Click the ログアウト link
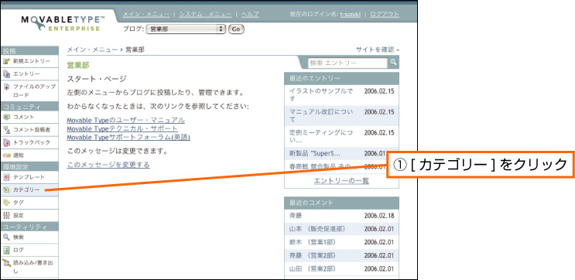This screenshot has height=280, width=575. (x=385, y=14)
